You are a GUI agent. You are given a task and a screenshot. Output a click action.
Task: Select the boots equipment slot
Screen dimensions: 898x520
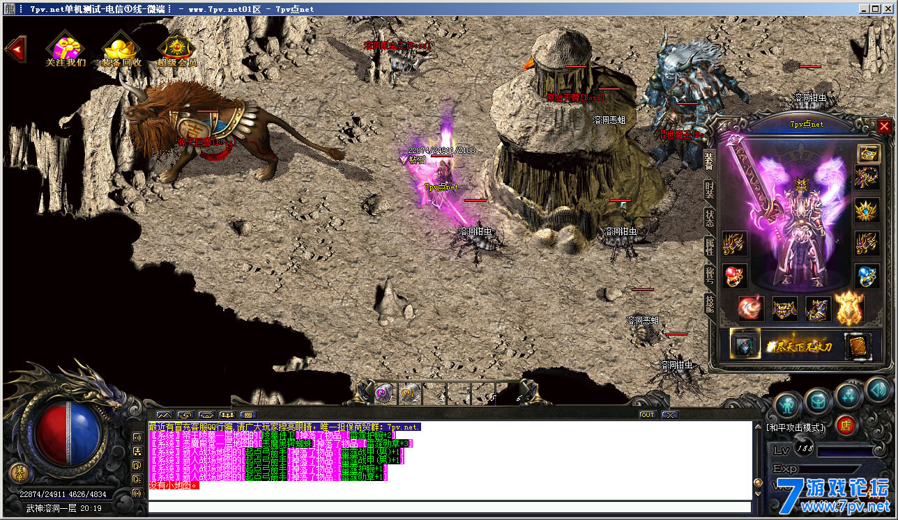point(818,308)
